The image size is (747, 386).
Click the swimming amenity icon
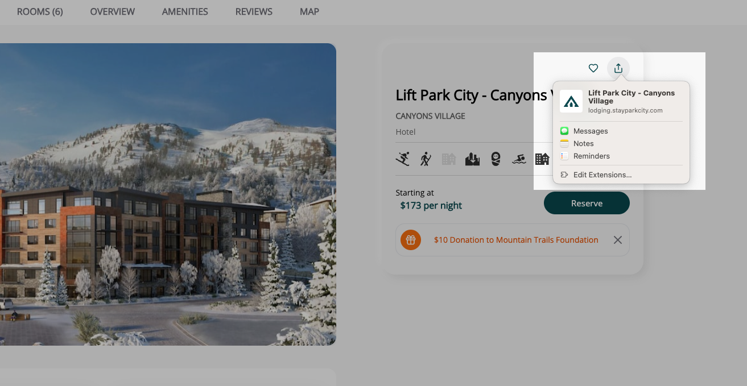coord(519,159)
